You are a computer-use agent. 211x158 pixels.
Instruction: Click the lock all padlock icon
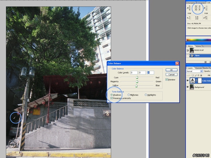pyautogui.click(x=201, y=75)
